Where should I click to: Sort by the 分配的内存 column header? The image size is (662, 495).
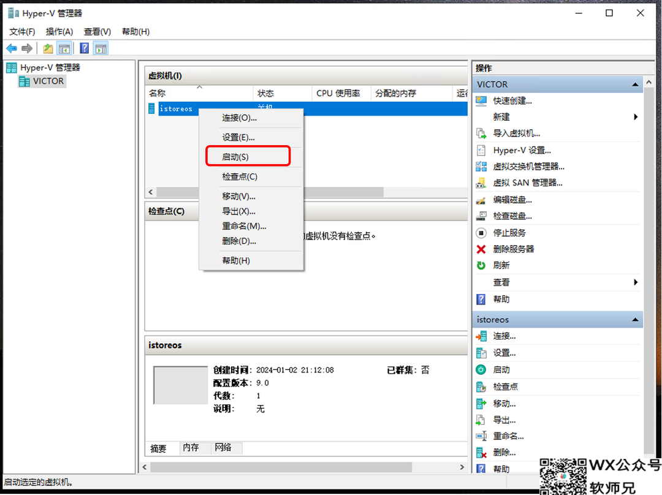tap(411, 93)
